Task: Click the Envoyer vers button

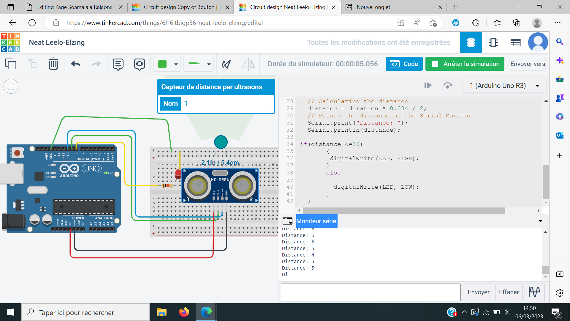Action: (x=528, y=64)
